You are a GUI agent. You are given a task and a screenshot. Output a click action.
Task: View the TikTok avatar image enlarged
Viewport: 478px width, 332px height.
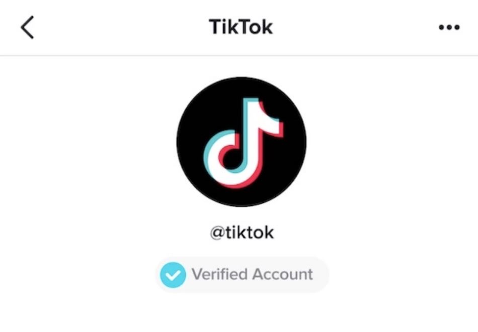tap(242, 142)
